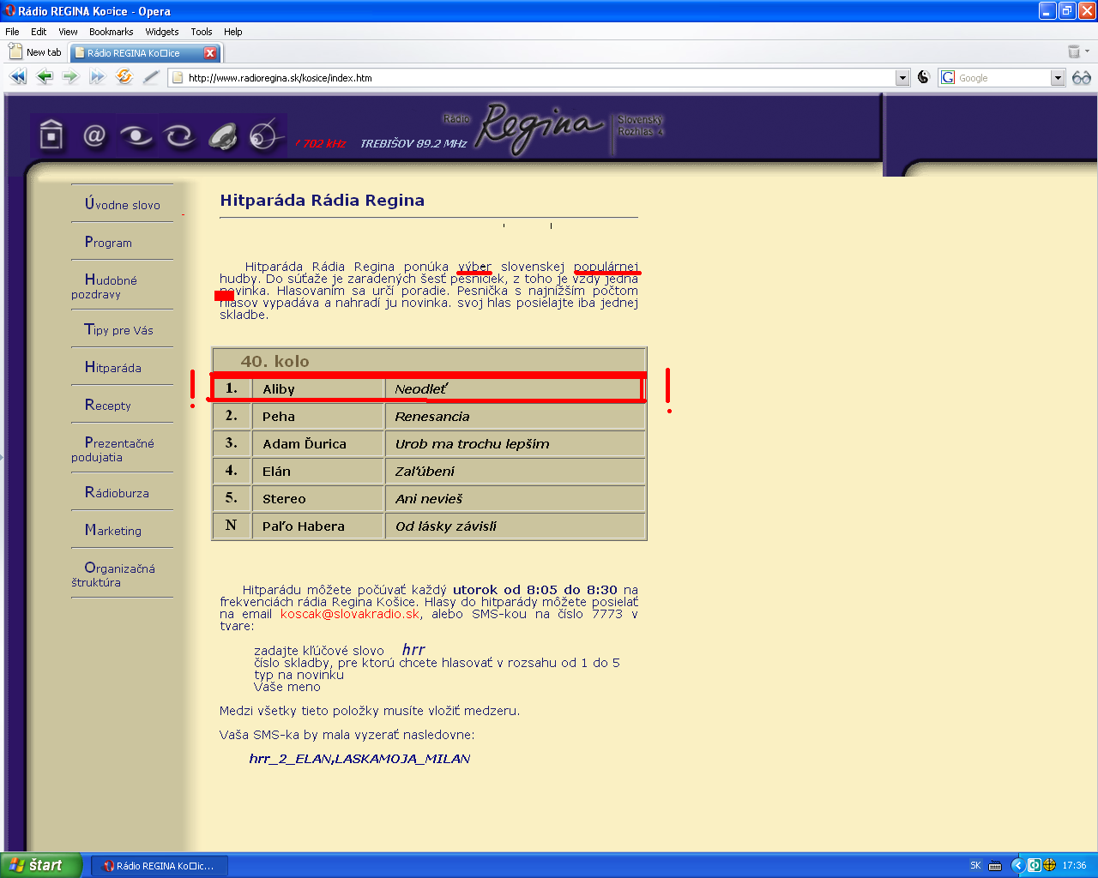This screenshot has width=1098, height=878.
Task: Click the koscak@slovakradio.sk email link
Action: 350,614
